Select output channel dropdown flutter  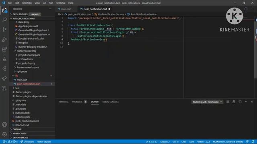[x=207, y=102]
